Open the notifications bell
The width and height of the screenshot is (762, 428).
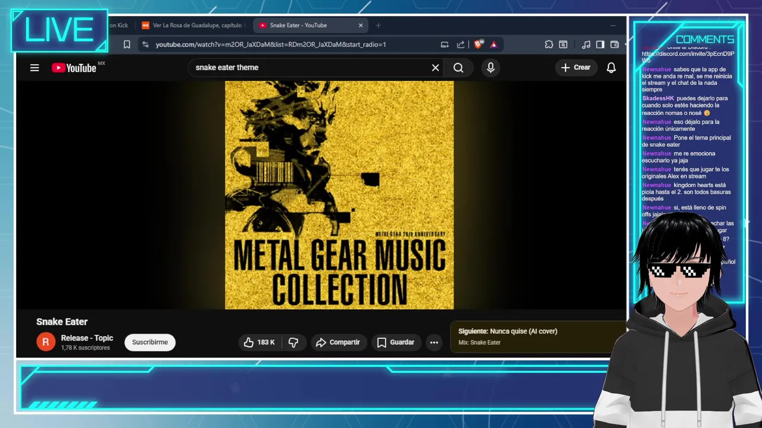point(611,68)
